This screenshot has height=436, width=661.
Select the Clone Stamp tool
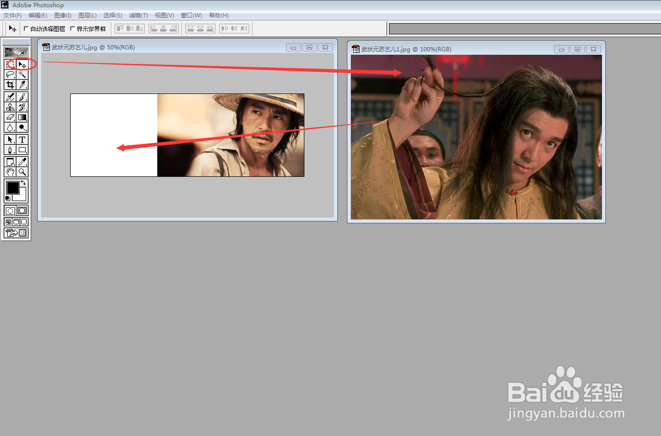tap(10, 107)
